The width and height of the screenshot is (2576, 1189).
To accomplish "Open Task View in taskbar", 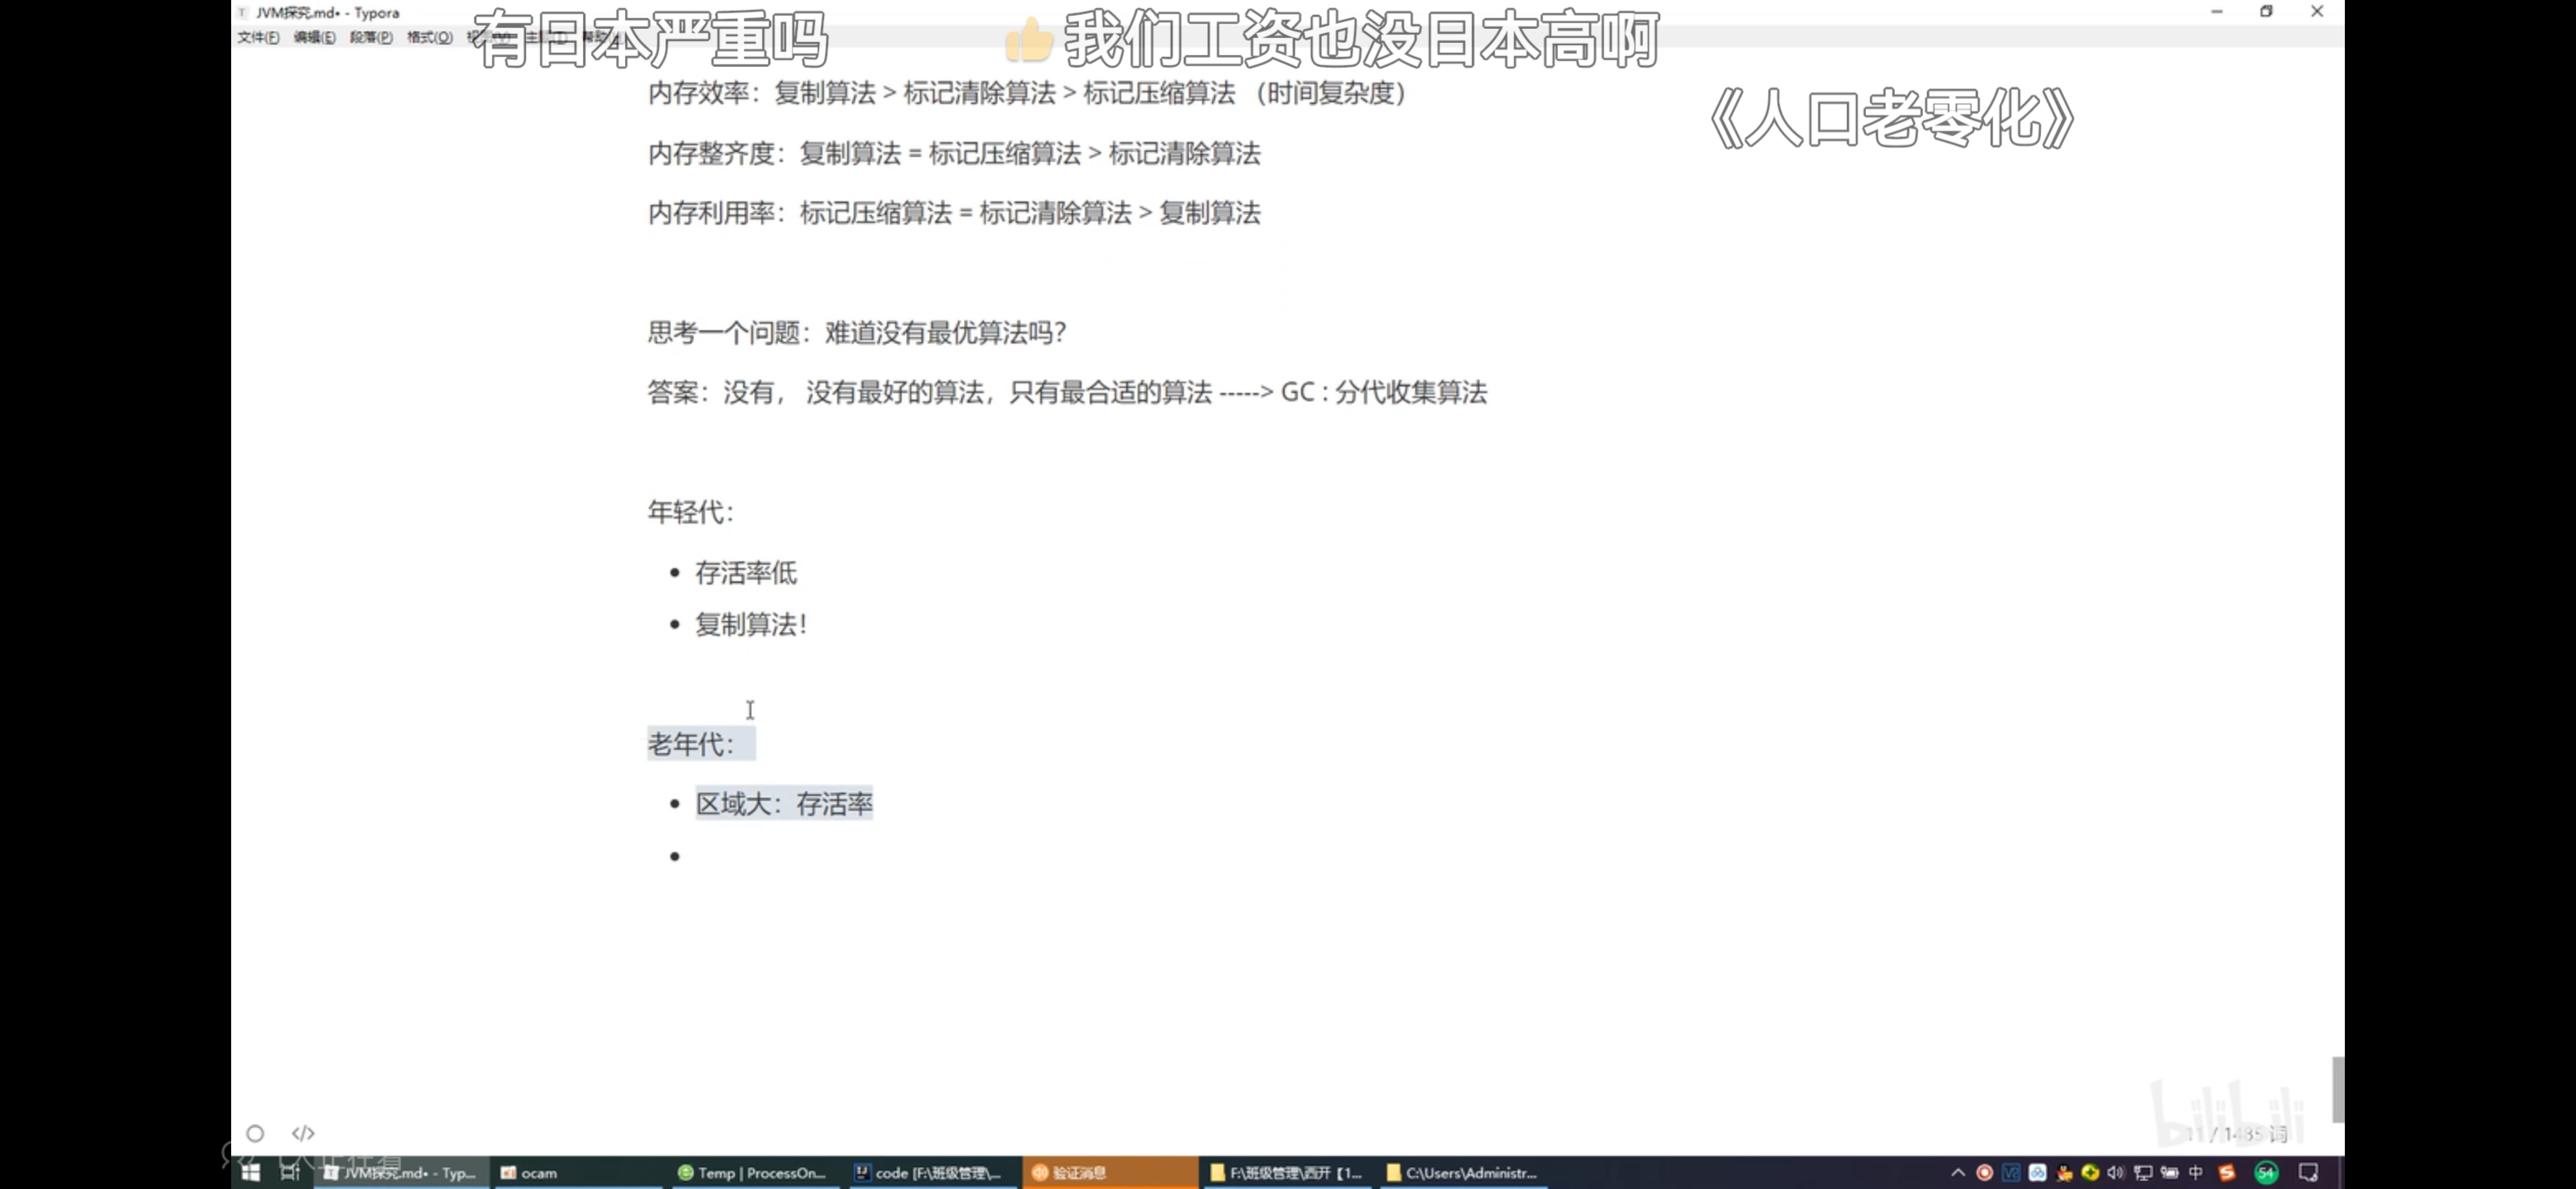I will point(290,1172).
